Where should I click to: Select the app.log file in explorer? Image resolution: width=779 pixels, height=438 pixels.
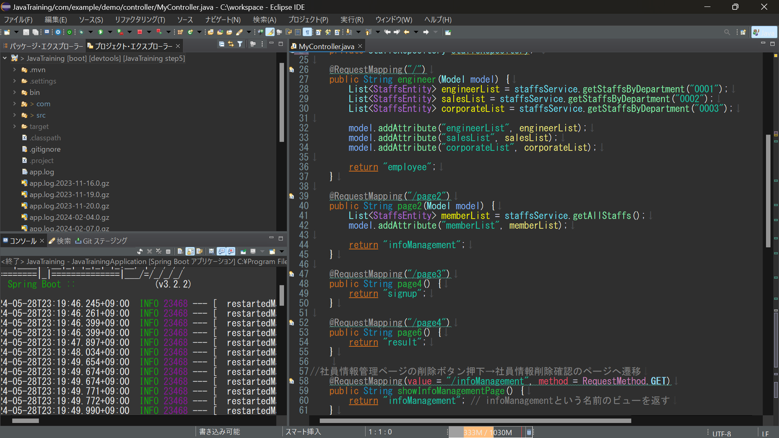tap(42, 172)
